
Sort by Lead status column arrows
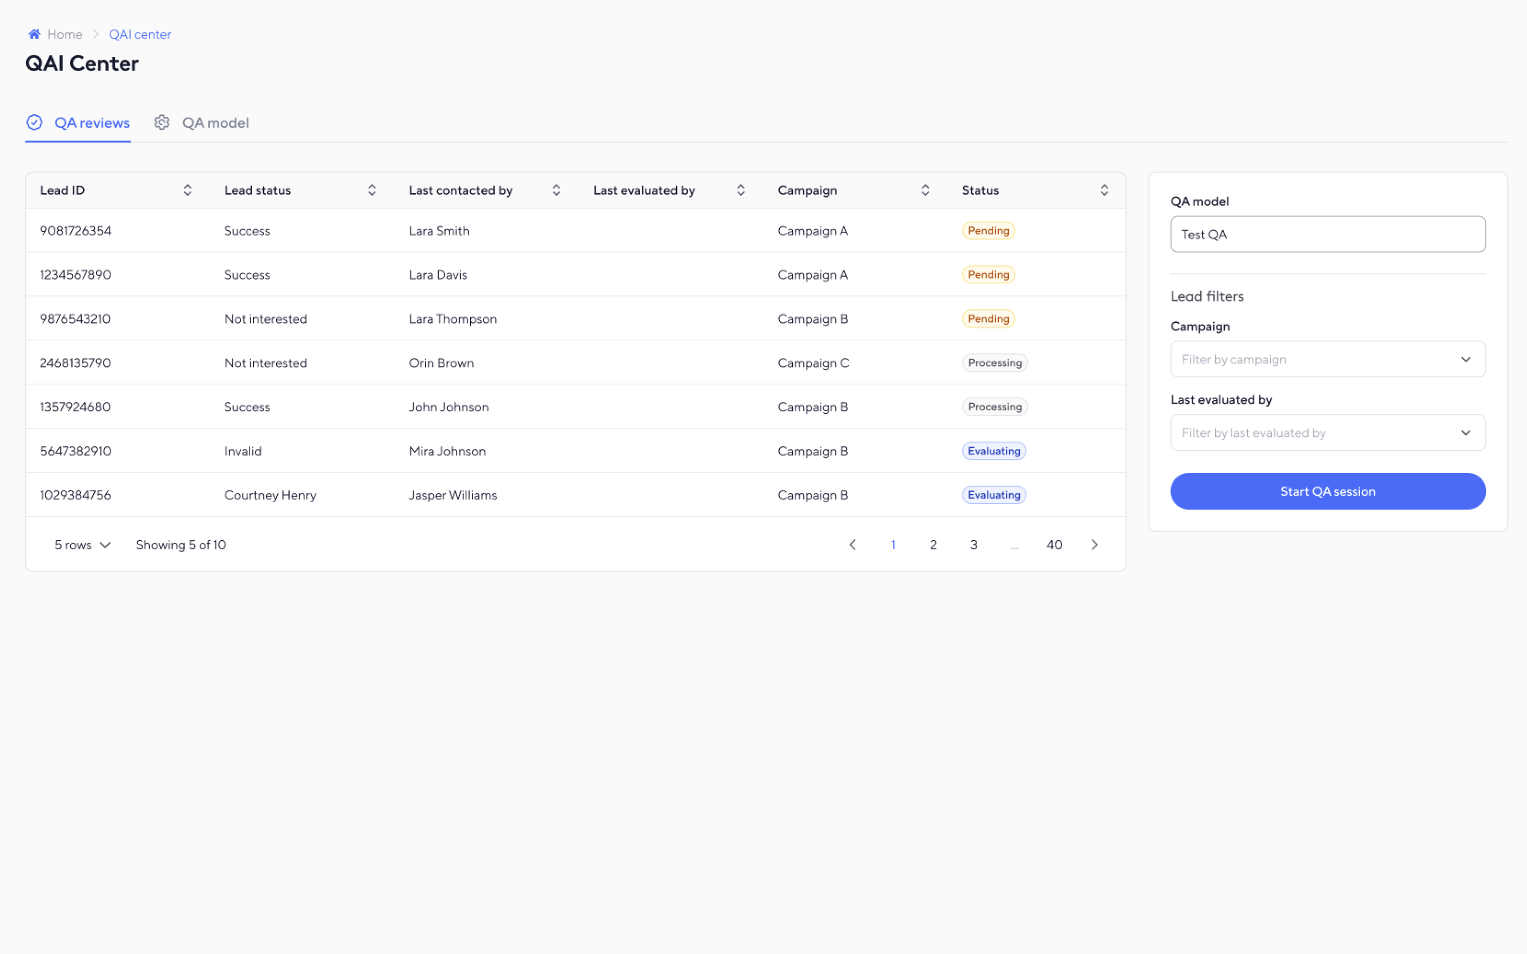(x=372, y=190)
